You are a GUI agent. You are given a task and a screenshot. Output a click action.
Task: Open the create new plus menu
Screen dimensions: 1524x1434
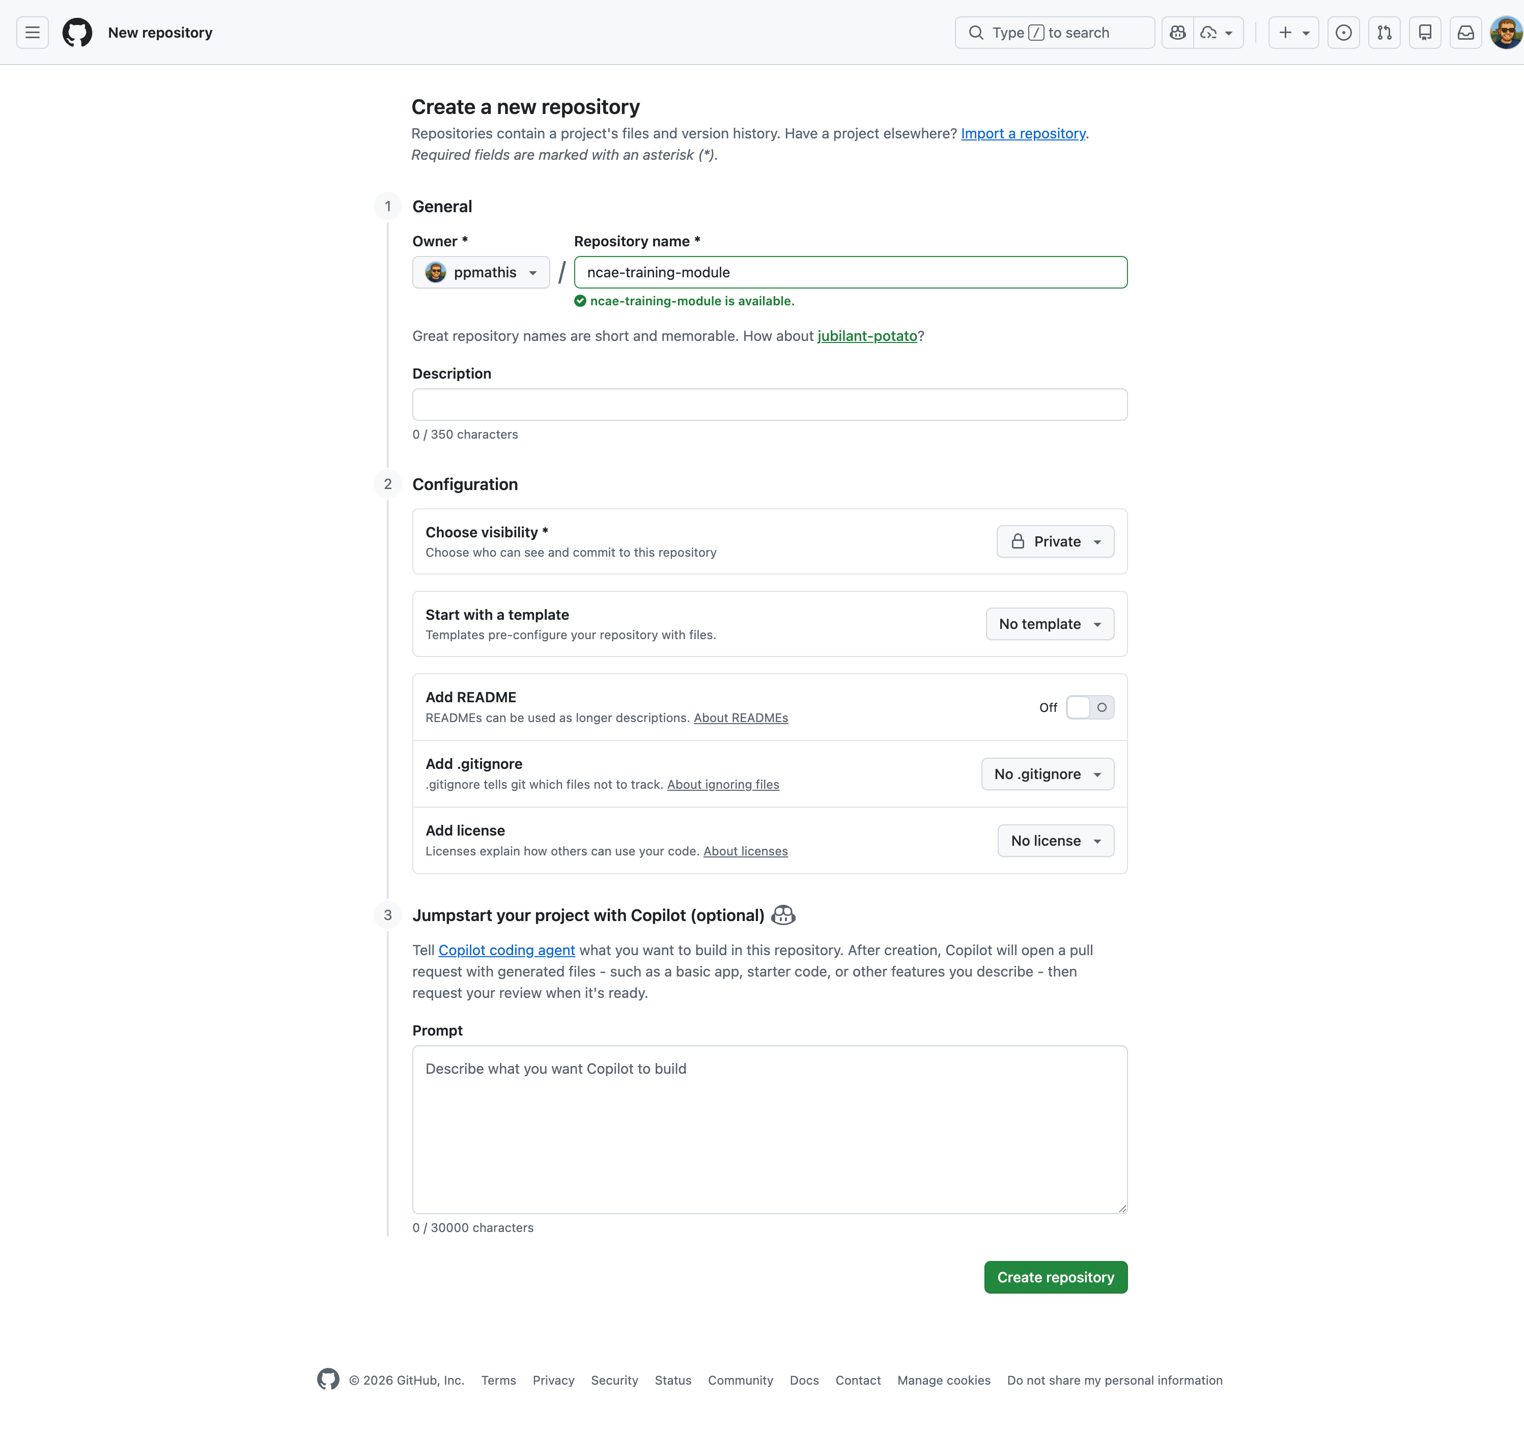point(1293,32)
